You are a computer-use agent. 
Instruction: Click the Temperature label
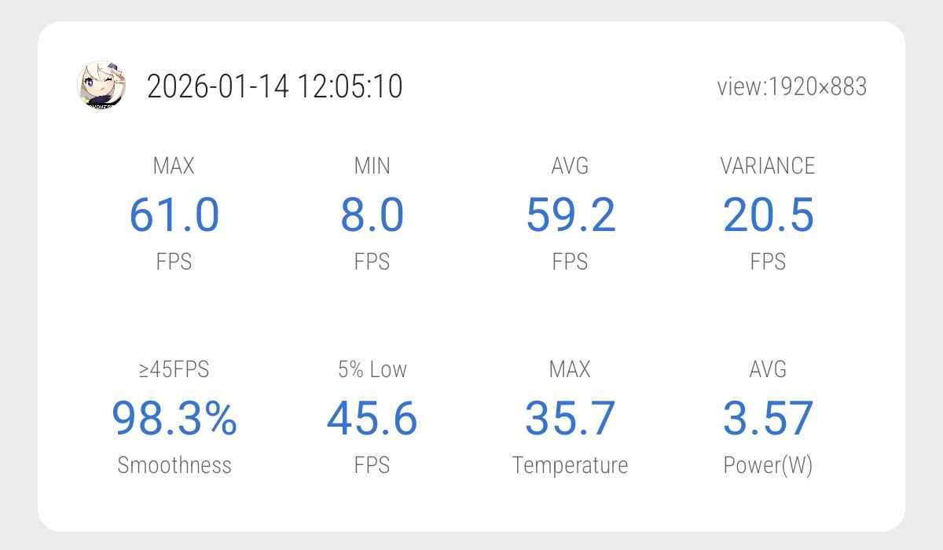(x=570, y=465)
